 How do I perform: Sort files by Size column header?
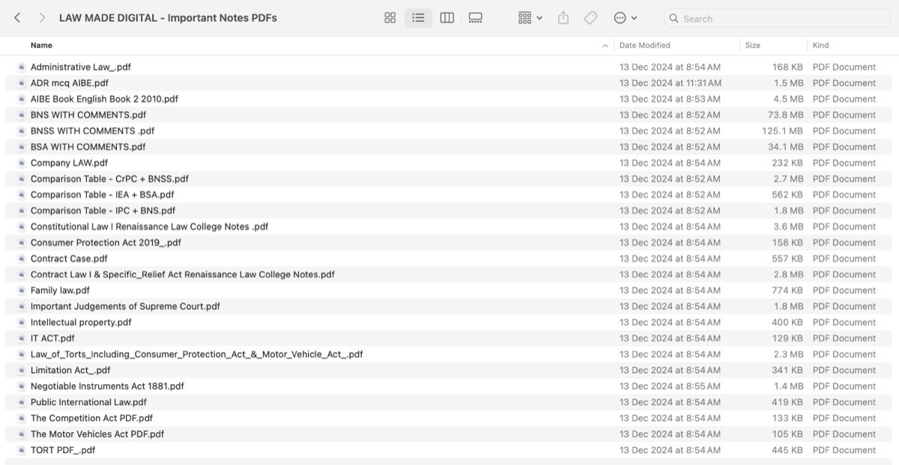[753, 46]
